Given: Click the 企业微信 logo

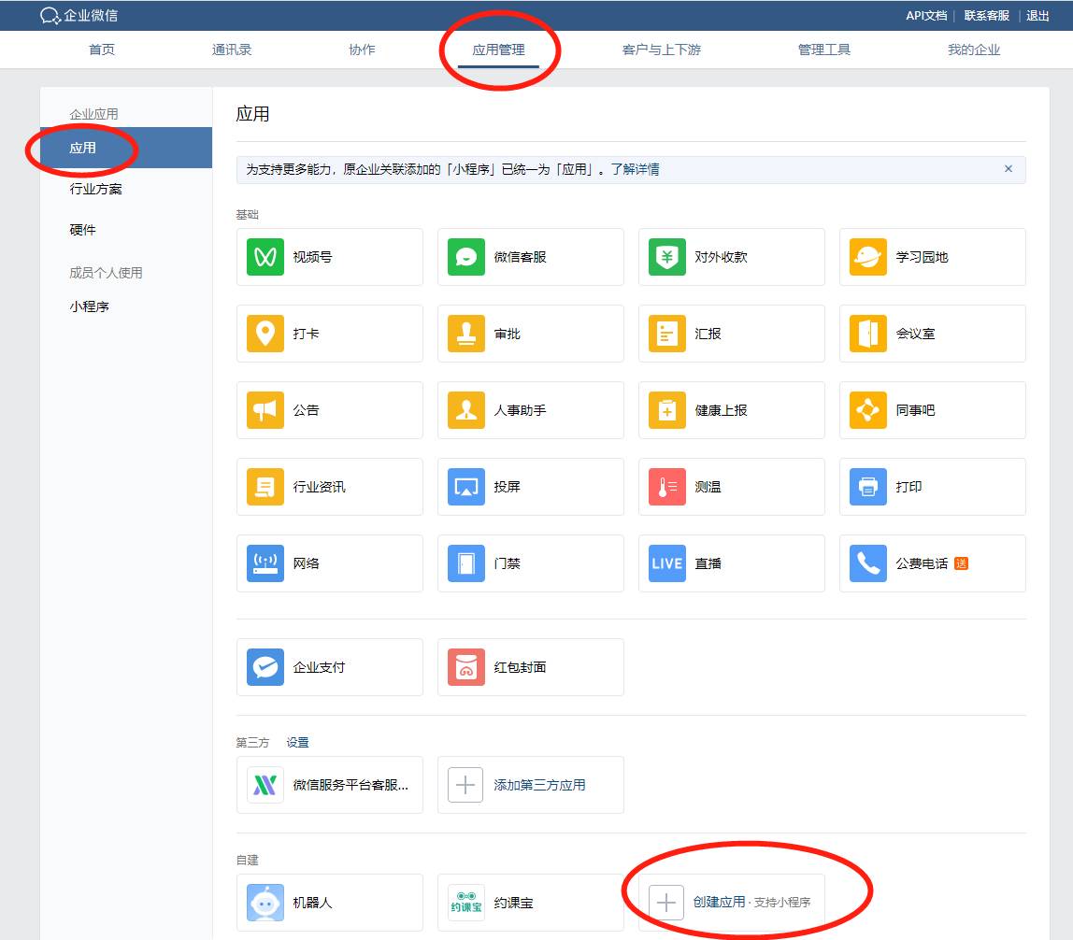Looking at the screenshot, I should coord(79,15).
